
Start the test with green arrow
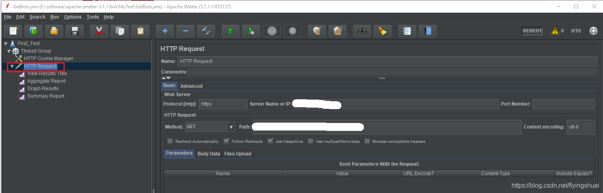230,31
